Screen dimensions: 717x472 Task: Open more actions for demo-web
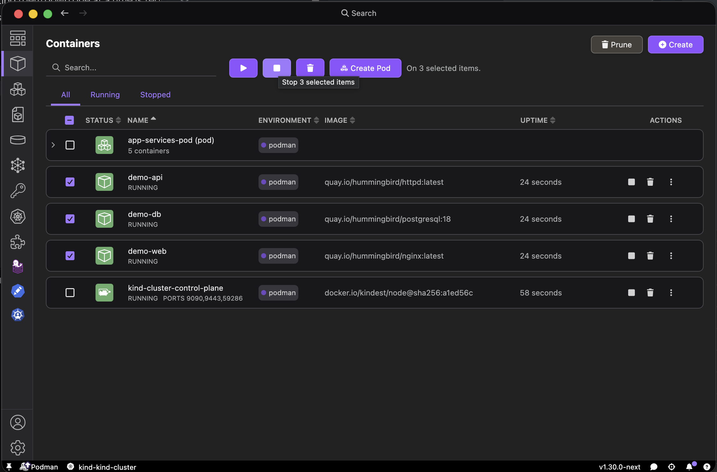tap(671, 256)
